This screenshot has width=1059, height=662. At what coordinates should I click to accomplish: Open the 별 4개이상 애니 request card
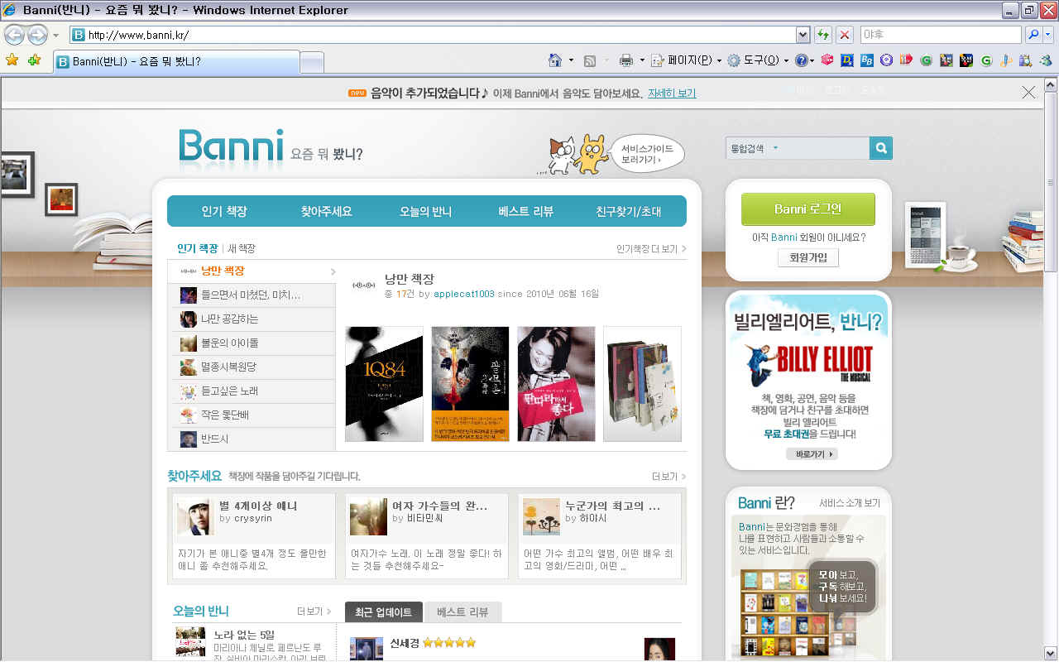click(253, 536)
